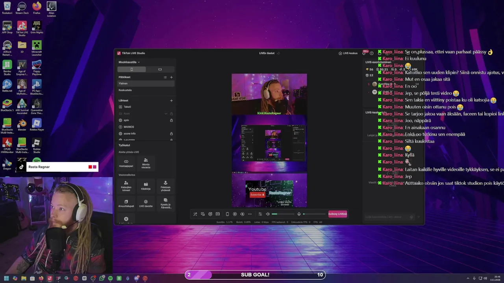Open the Monta vierasta multi-guest tool
The width and height of the screenshot is (504, 283).
[x=146, y=164]
